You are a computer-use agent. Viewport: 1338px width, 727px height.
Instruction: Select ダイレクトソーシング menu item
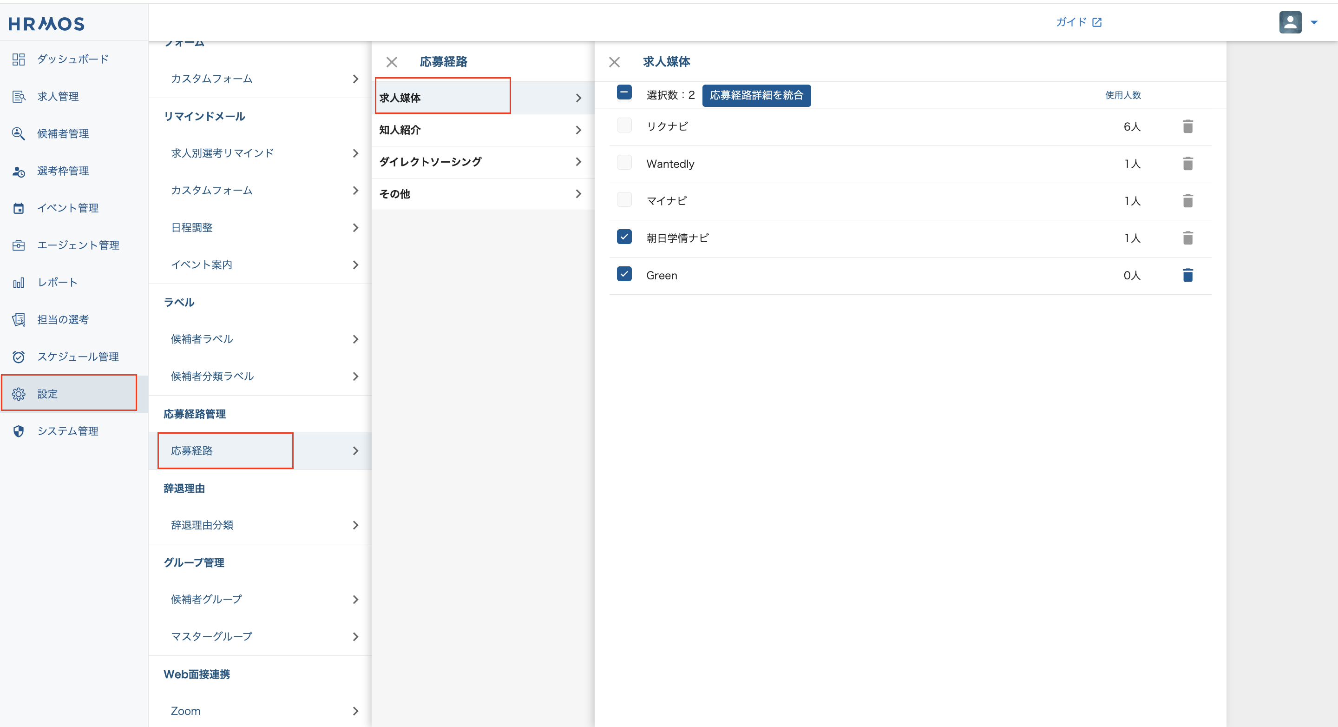(430, 162)
